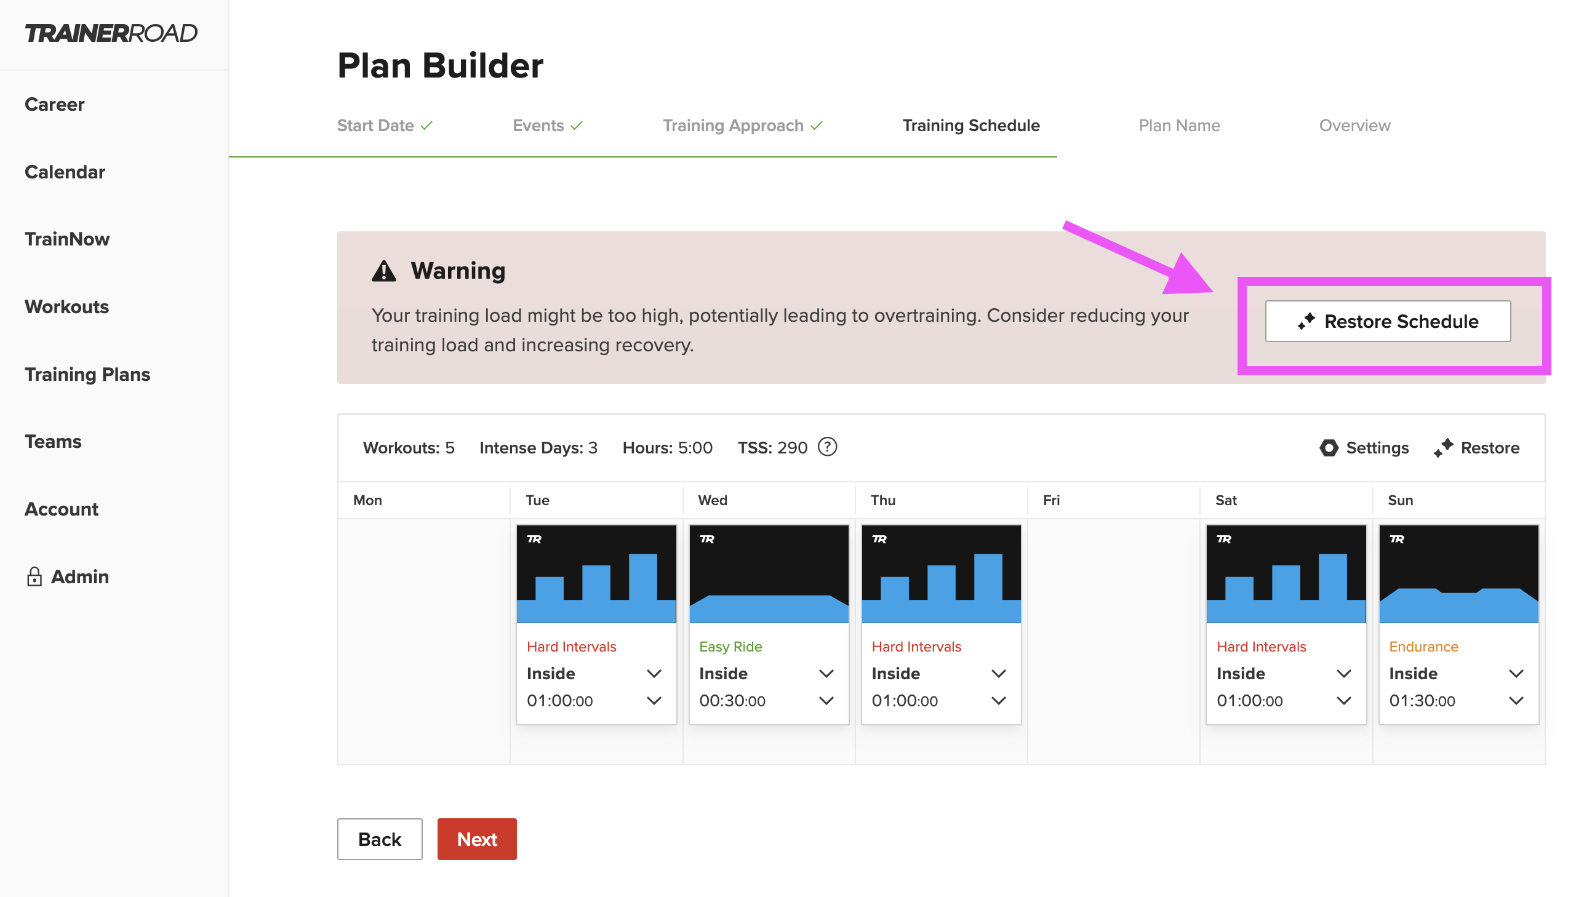Image resolution: width=1584 pixels, height=897 pixels.
Task: Click the Back button
Action: coord(380,839)
